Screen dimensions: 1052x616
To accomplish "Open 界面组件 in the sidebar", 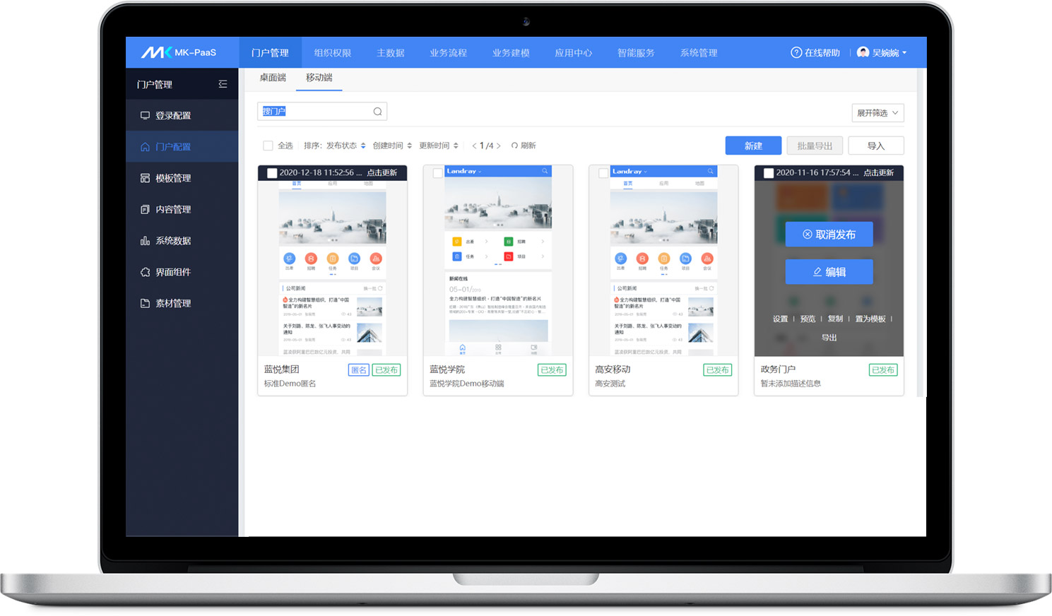I will [173, 272].
